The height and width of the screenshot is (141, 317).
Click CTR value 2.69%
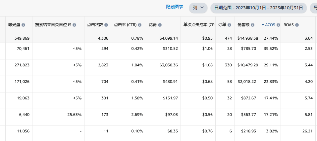coord(138,115)
